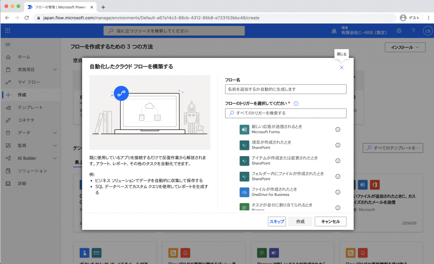Show info for 項目が作成されたとき trigger
Screen dimensions: 434x264
pyautogui.click(x=338, y=145)
